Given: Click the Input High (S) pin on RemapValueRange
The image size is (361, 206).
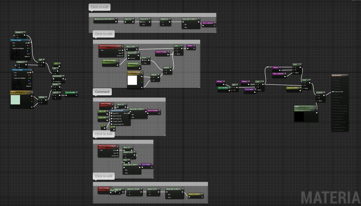Looking at the screenshot, I should pos(112,119).
